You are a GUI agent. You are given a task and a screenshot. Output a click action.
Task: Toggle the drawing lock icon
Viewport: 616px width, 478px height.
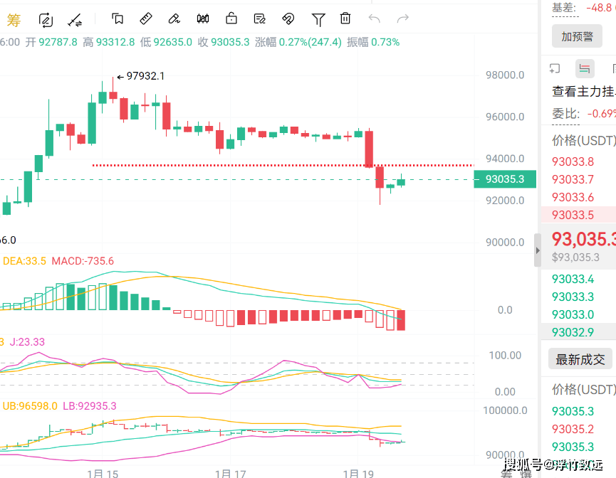click(231, 19)
